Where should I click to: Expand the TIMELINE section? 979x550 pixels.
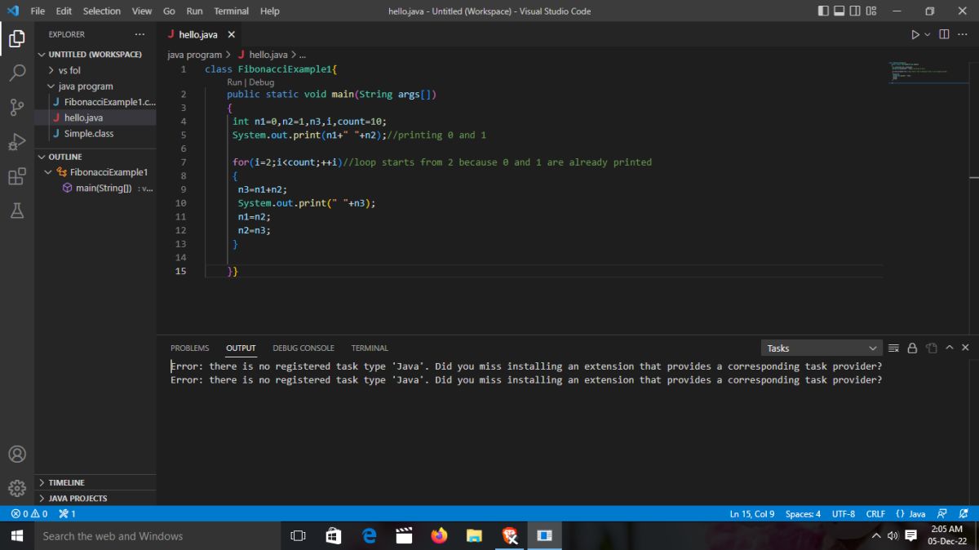pyautogui.click(x=95, y=482)
